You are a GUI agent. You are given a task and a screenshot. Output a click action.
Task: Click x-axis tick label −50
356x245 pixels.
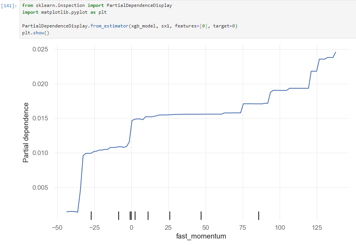click(57, 227)
